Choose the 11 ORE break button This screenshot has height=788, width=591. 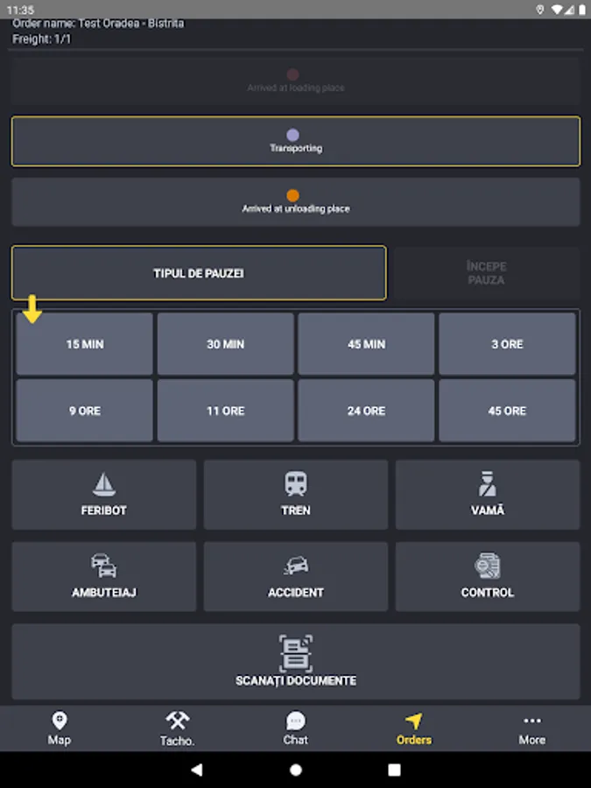[226, 411]
